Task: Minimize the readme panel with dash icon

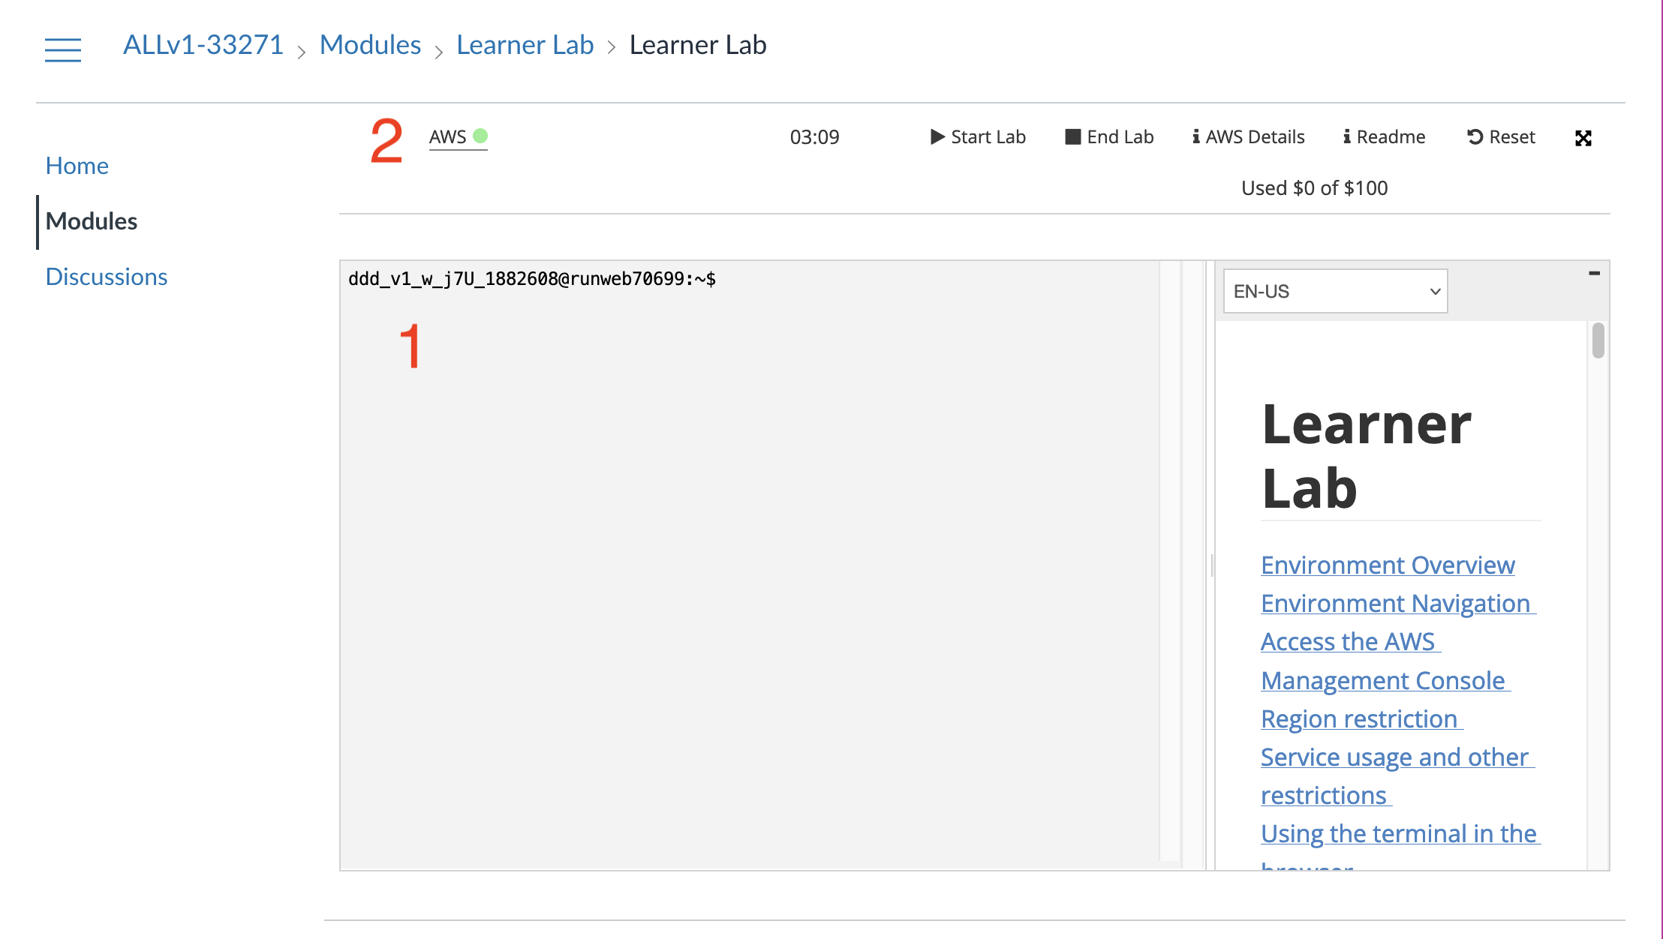Action: pos(1594,274)
